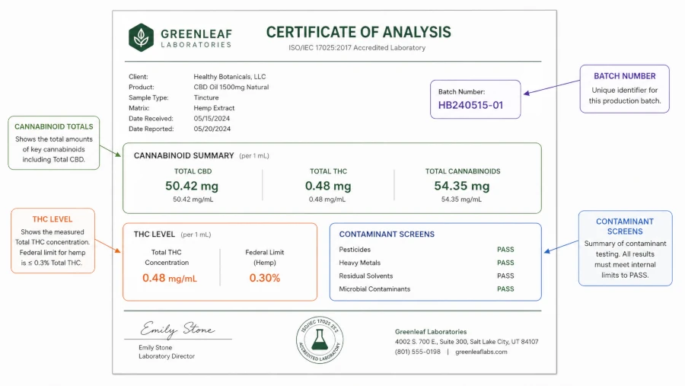Image resolution: width=685 pixels, height=386 pixels.
Task: Click the THC Level section heading
Action: (155, 234)
